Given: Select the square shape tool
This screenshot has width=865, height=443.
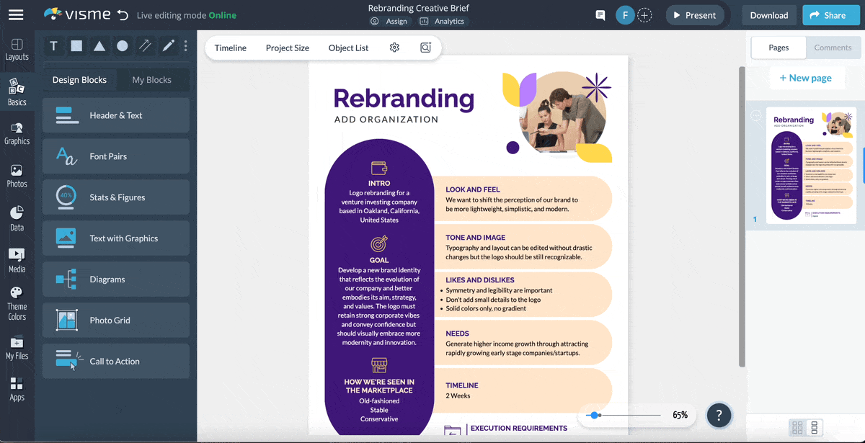Looking at the screenshot, I should coord(76,46).
